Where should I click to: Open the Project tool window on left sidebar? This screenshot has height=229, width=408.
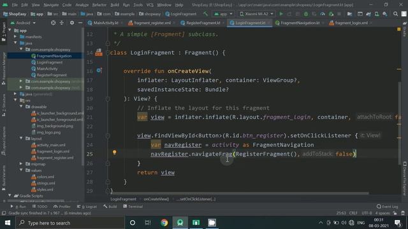3,32
